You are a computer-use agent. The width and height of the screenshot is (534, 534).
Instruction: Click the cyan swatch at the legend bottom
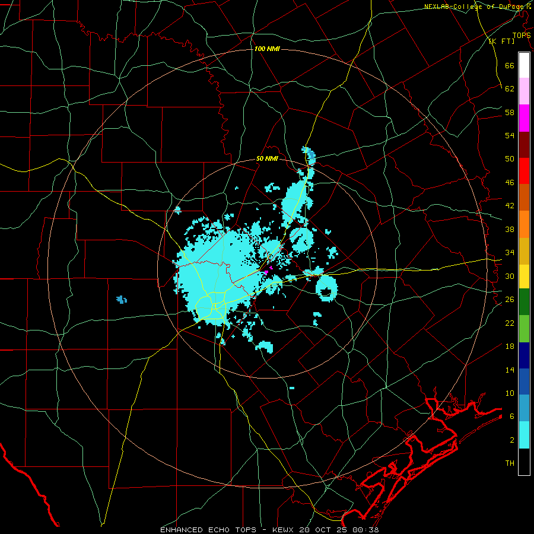tap(524, 435)
